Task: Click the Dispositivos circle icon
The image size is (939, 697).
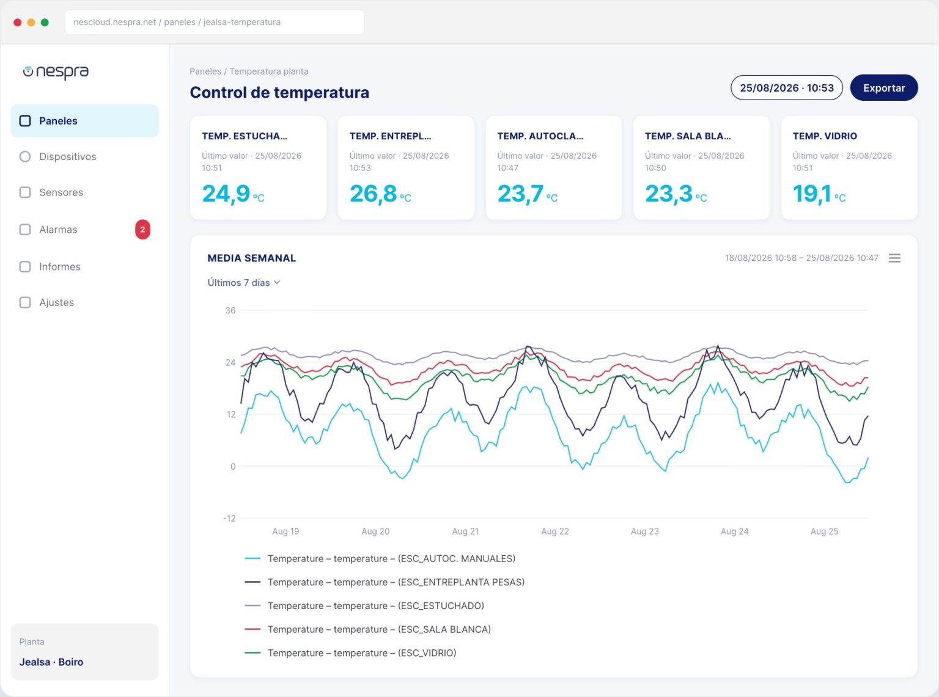Action: 25,156
